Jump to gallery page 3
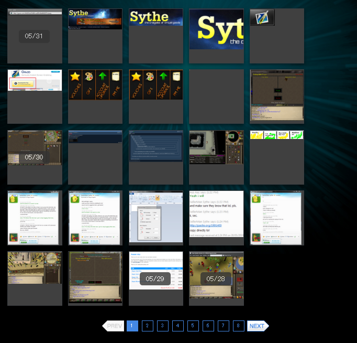Image resolution: width=357 pixels, height=343 pixels. point(163,326)
